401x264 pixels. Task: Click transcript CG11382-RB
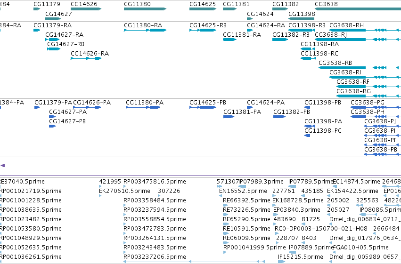pos(280,40)
